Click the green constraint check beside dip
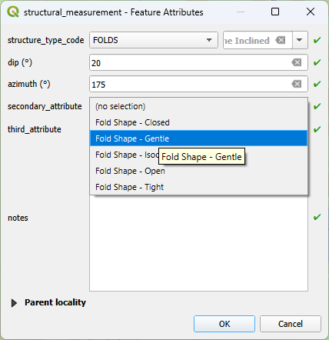 [x=317, y=62]
